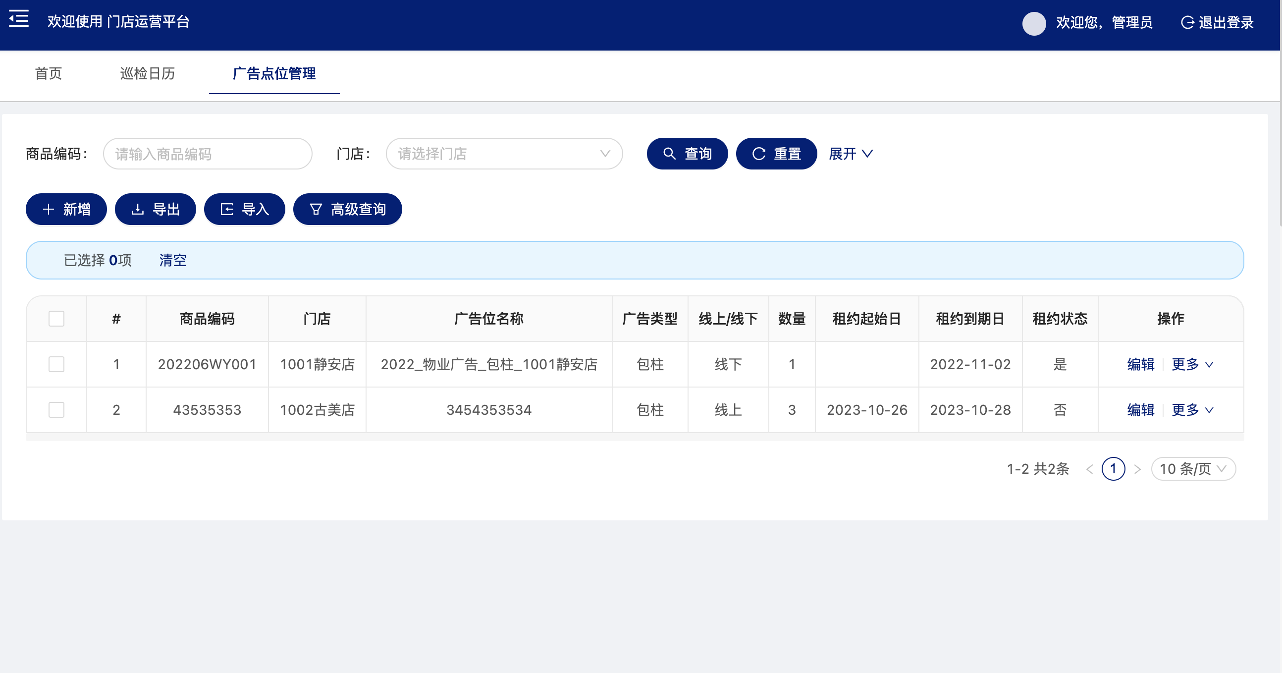The width and height of the screenshot is (1282, 673).
Task: Click 门店 column header
Action: tap(317, 319)
